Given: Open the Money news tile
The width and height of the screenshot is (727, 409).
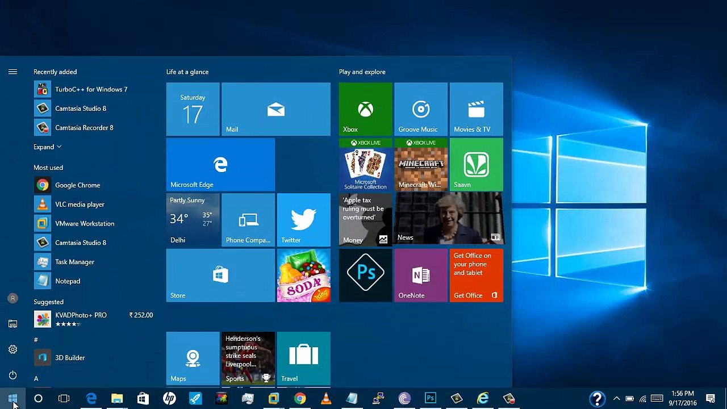Looking at the screenshot, I should [x=365, y=220].
